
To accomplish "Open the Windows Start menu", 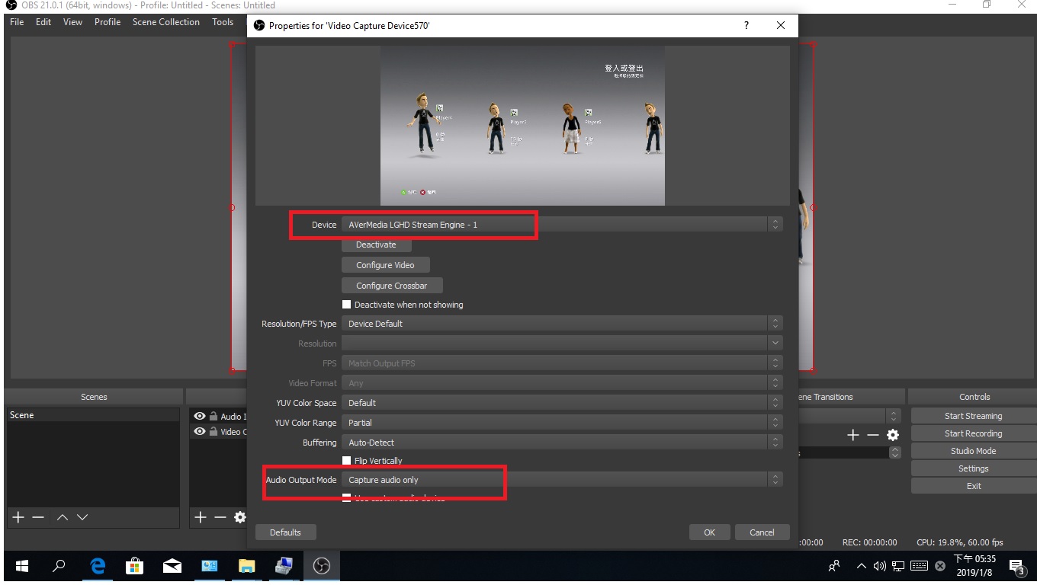I will coord(22,566).
